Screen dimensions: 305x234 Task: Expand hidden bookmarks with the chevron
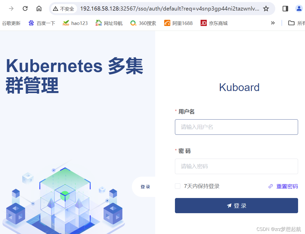[x=273, y=23]
